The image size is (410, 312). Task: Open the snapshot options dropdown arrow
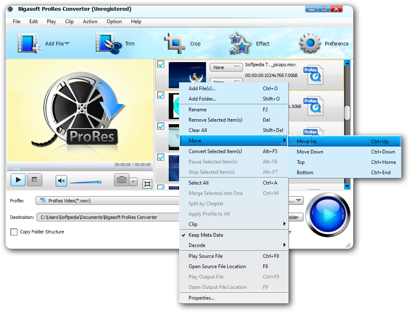(x=133, y=181)
